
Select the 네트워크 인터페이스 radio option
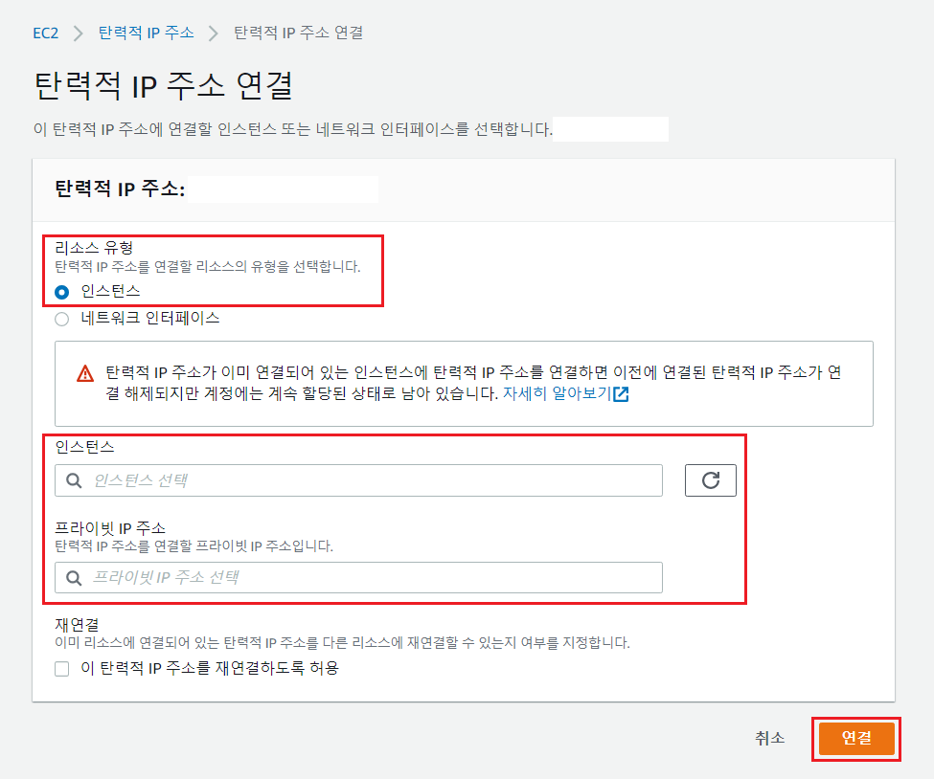pyautogui.click(x=62, y=319)
